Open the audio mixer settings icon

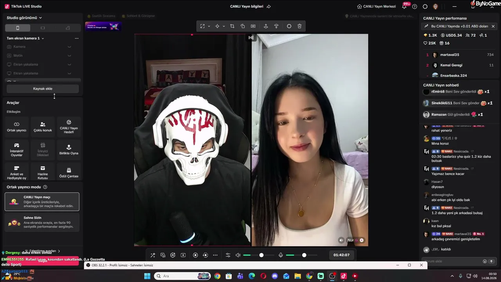click(x=228, y=255)
